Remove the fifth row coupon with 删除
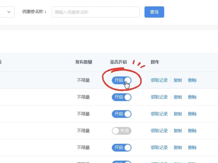This screenshot has width=218, height=163. point(192,148)
